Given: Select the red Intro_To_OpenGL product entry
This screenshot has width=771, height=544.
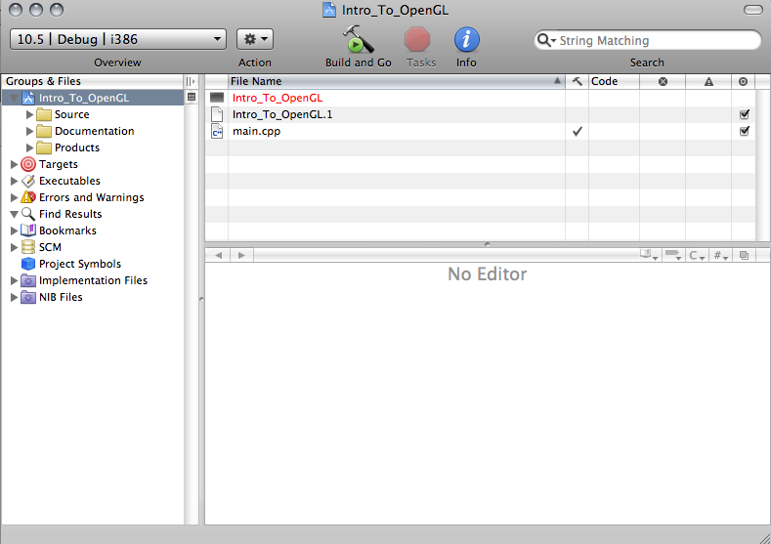Looking at the screenshot, I should 278,98.
